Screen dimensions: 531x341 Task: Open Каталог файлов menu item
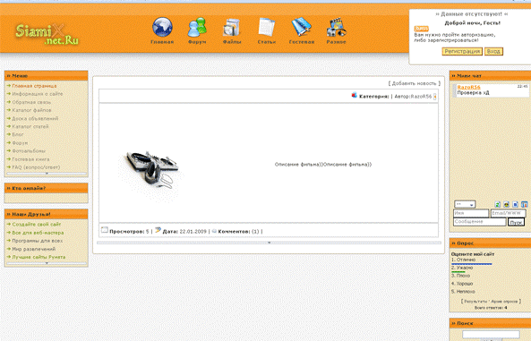tap(31, 110)
